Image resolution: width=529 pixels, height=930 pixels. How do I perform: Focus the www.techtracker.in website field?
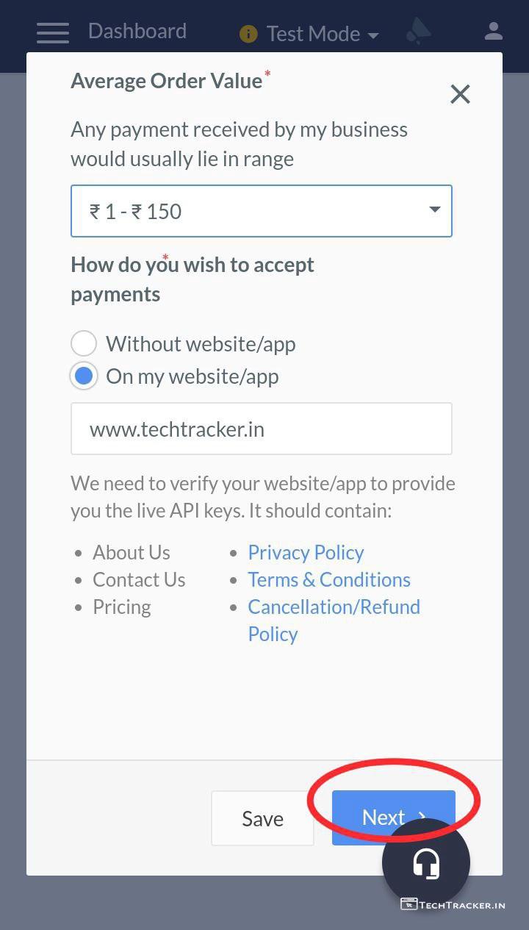pyautogui.click(x=261, y=429)
